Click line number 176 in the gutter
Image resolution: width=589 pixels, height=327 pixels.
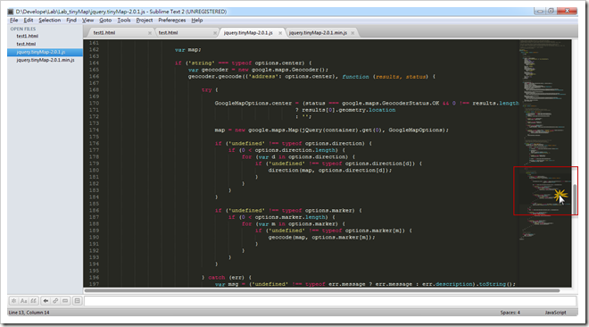pyautogui.click(x=94, y=144)
